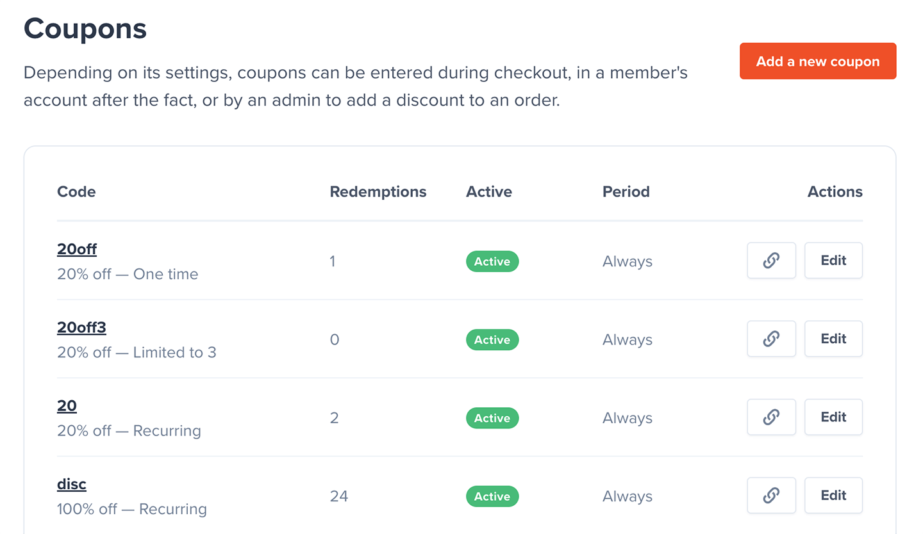The height and width of the screenshot is (534, 923).
Task: Click Active badge on 20off3 row
Action: click(492, 340)
